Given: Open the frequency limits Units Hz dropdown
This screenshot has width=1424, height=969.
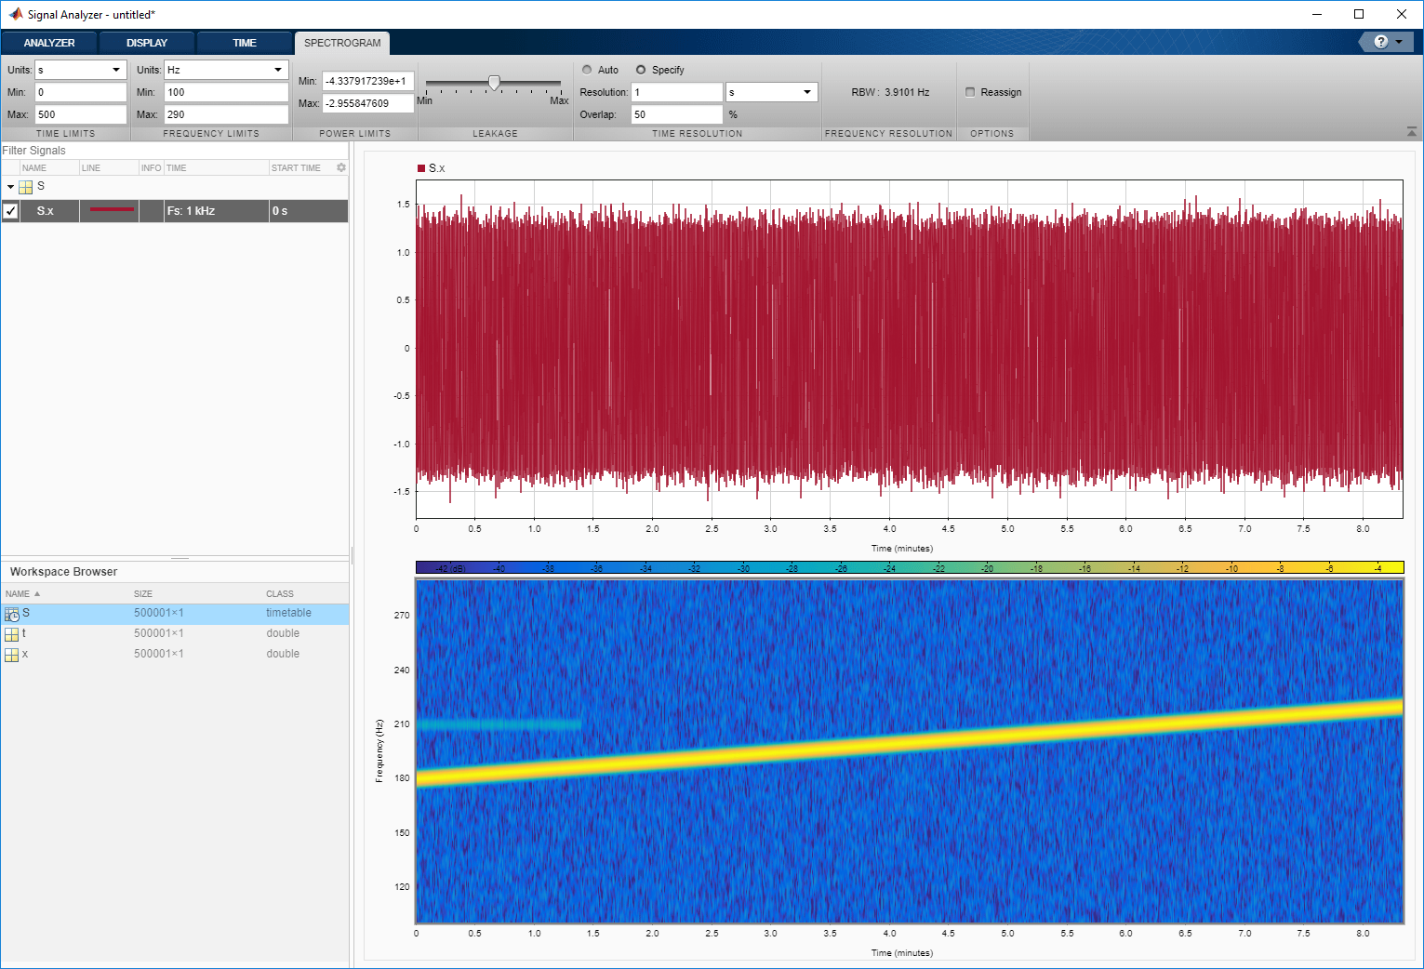Looking at the screenshot, I should coord(226,70).
